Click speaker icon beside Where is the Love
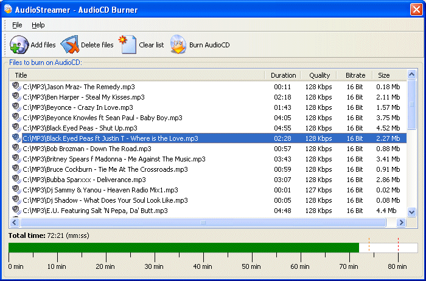Image resolution: width=426 pixels, height=281 pixels. (16, 138)
